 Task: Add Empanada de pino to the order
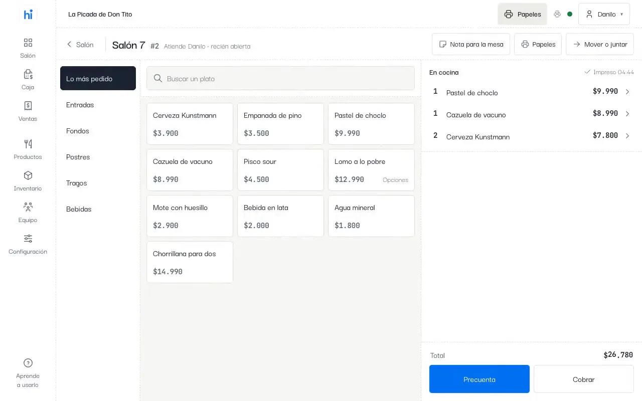(x=280, y=124)
